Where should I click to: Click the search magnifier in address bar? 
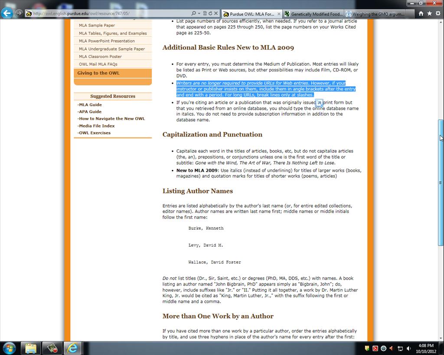[193, 13]
